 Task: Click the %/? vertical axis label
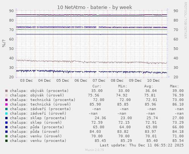pyautogui.click(x=4, y=43)
